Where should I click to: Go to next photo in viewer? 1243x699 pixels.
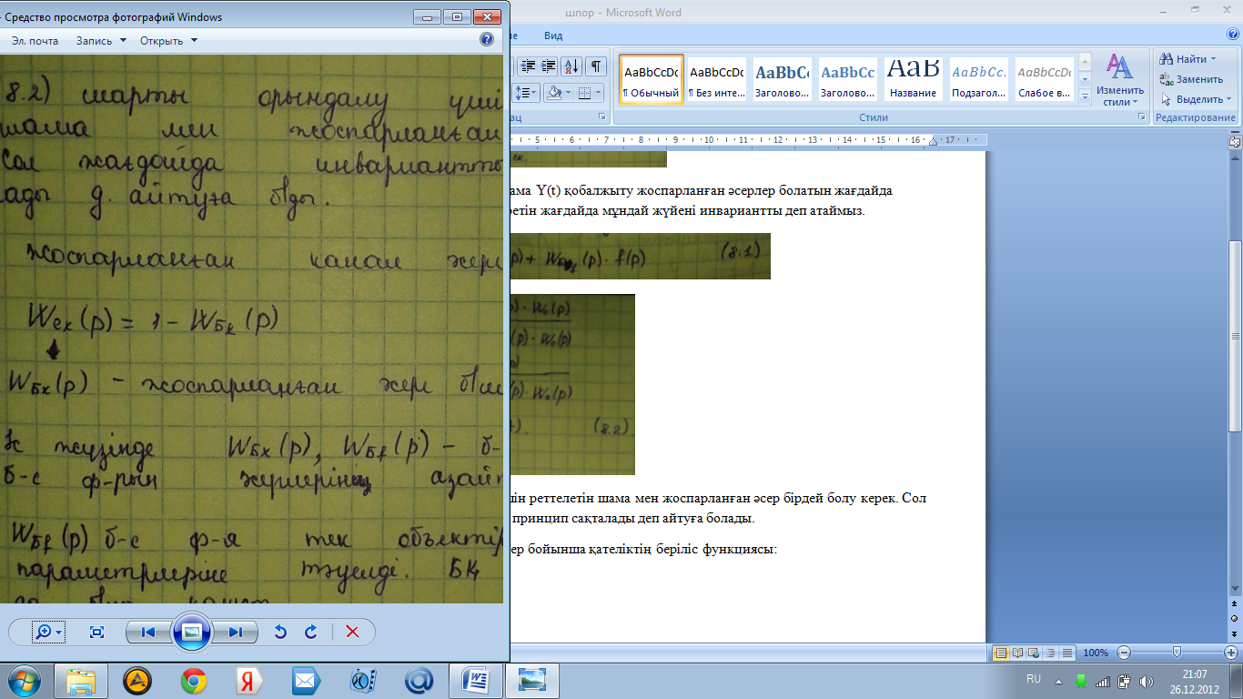click(x=235, y=632)
